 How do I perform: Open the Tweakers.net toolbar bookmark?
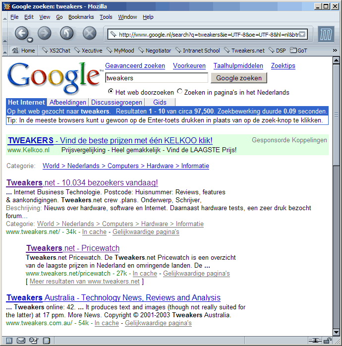point(244,51)
